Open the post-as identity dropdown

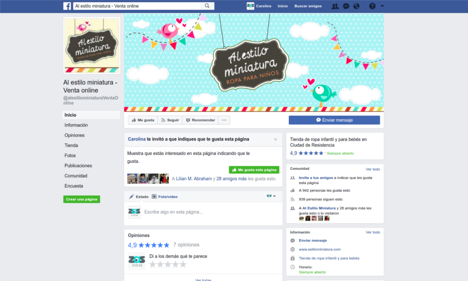(271, 196)
